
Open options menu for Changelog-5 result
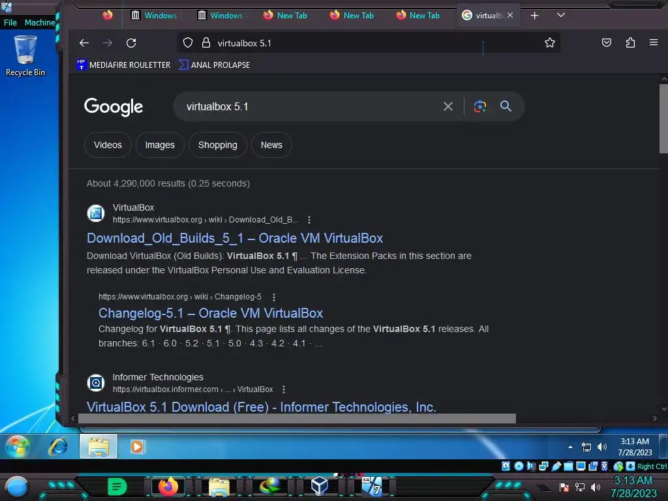[274, 297]
